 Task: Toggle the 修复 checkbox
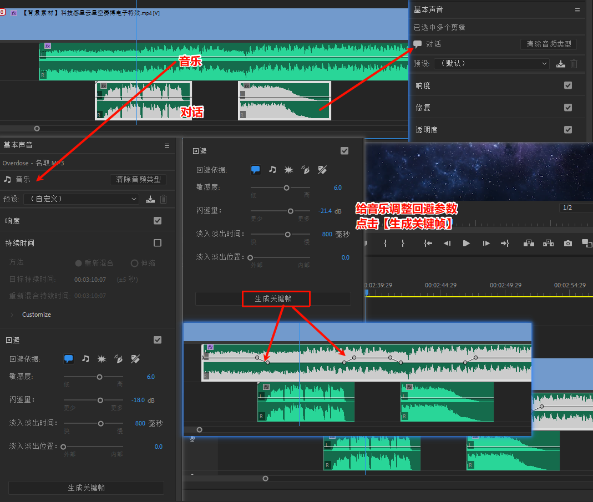[567, 108]
